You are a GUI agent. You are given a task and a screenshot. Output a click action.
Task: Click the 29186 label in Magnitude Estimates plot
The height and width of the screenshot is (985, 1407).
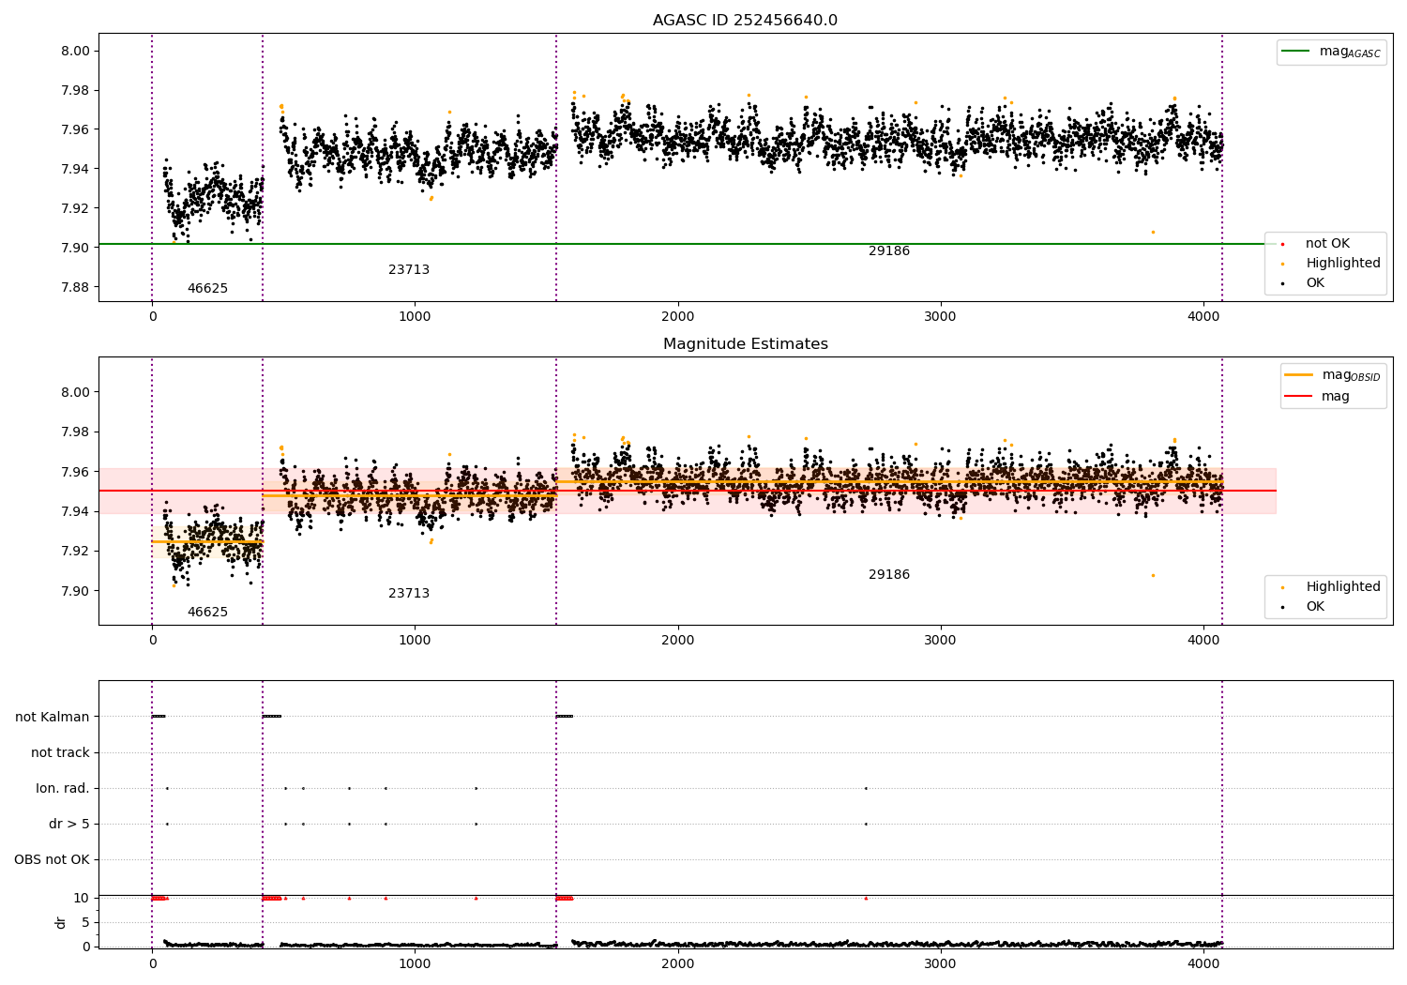point(889,575)
